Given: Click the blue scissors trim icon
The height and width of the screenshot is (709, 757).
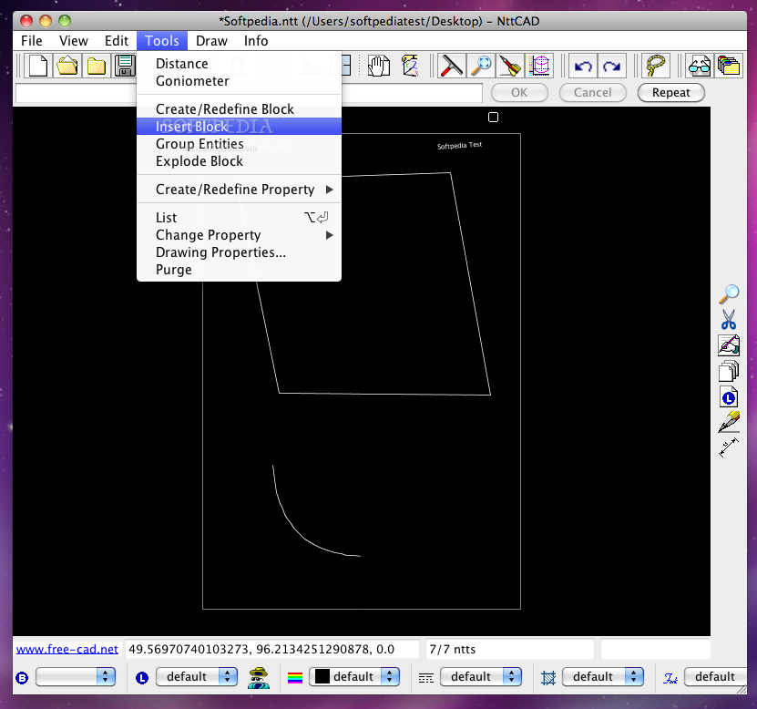Looking at the screenshot, I should coord(729,319).
